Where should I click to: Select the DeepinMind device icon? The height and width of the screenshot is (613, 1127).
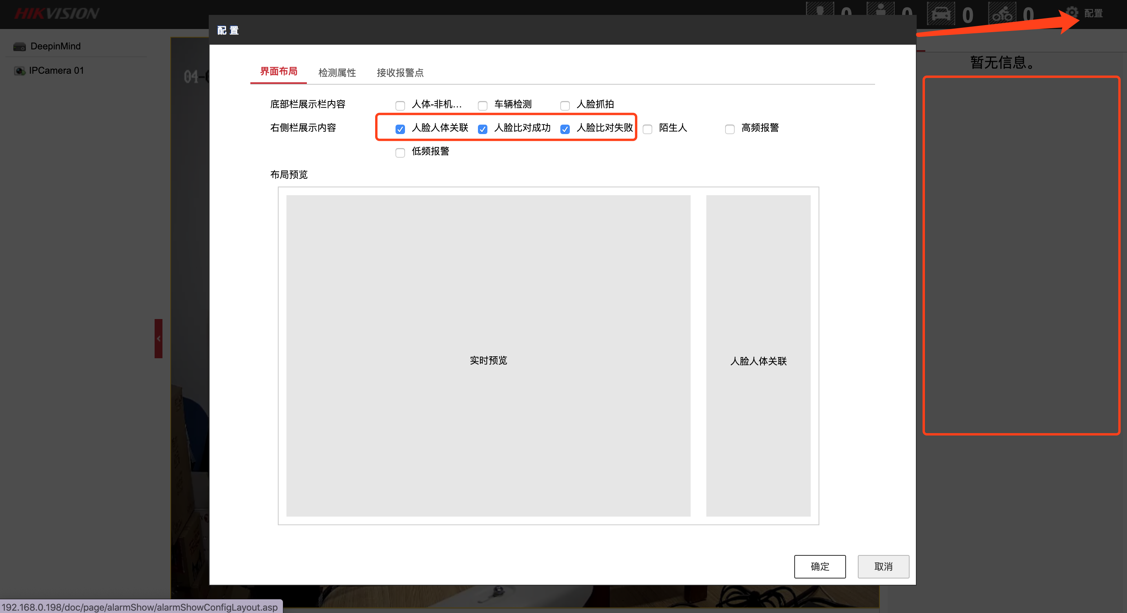(19, 46)
